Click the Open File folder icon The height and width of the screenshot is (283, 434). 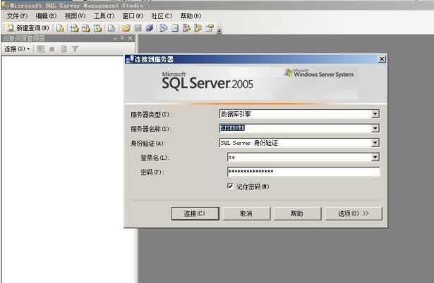(x=126, y=26)
